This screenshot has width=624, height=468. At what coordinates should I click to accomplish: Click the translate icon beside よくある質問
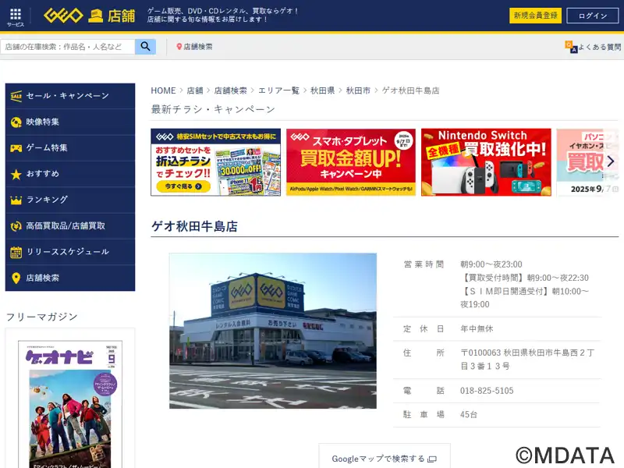pyautogui.click(x=571, y=47)
